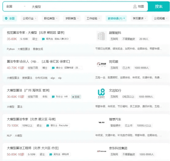Open chat icon for 曾女士 Recruiter

48,125
